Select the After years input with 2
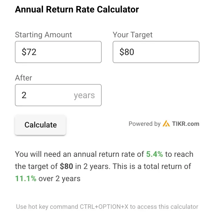 click(x=58, y=95)
